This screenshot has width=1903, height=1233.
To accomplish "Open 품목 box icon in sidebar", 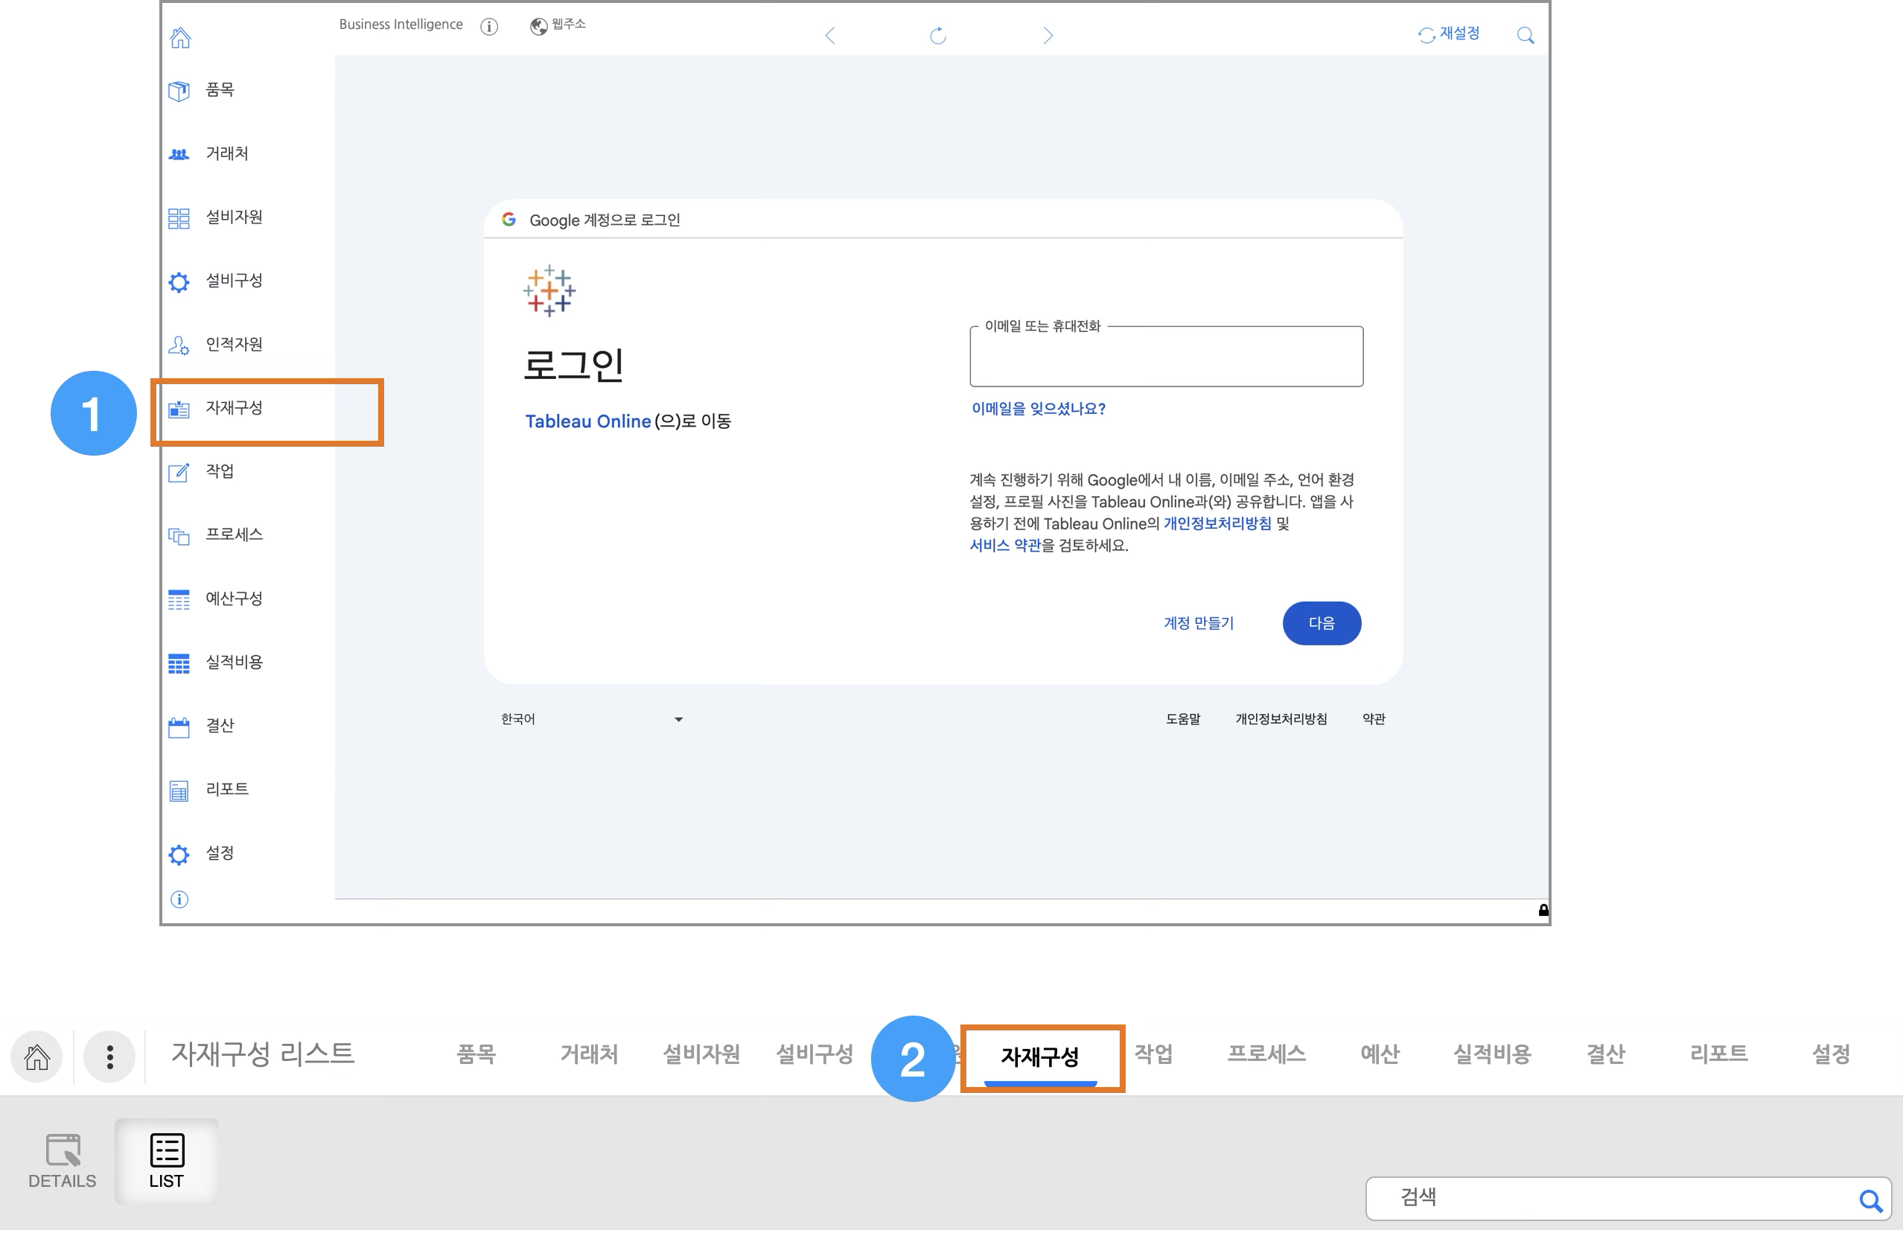I will click(x=179, y=90).
